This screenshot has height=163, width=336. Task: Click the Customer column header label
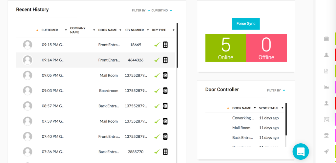(x=50, y=30)
